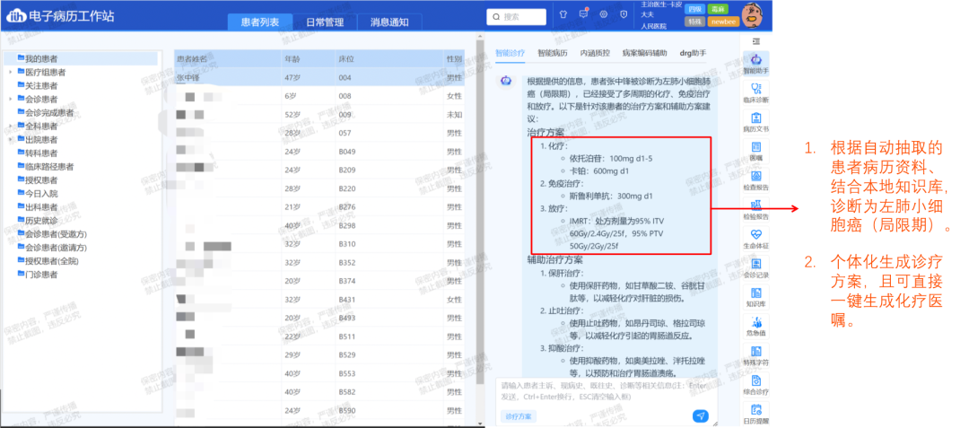This screenshot has width=969, height=428.
Task: Select 转科患者 in the tree
Action: (x=41, y=153)
